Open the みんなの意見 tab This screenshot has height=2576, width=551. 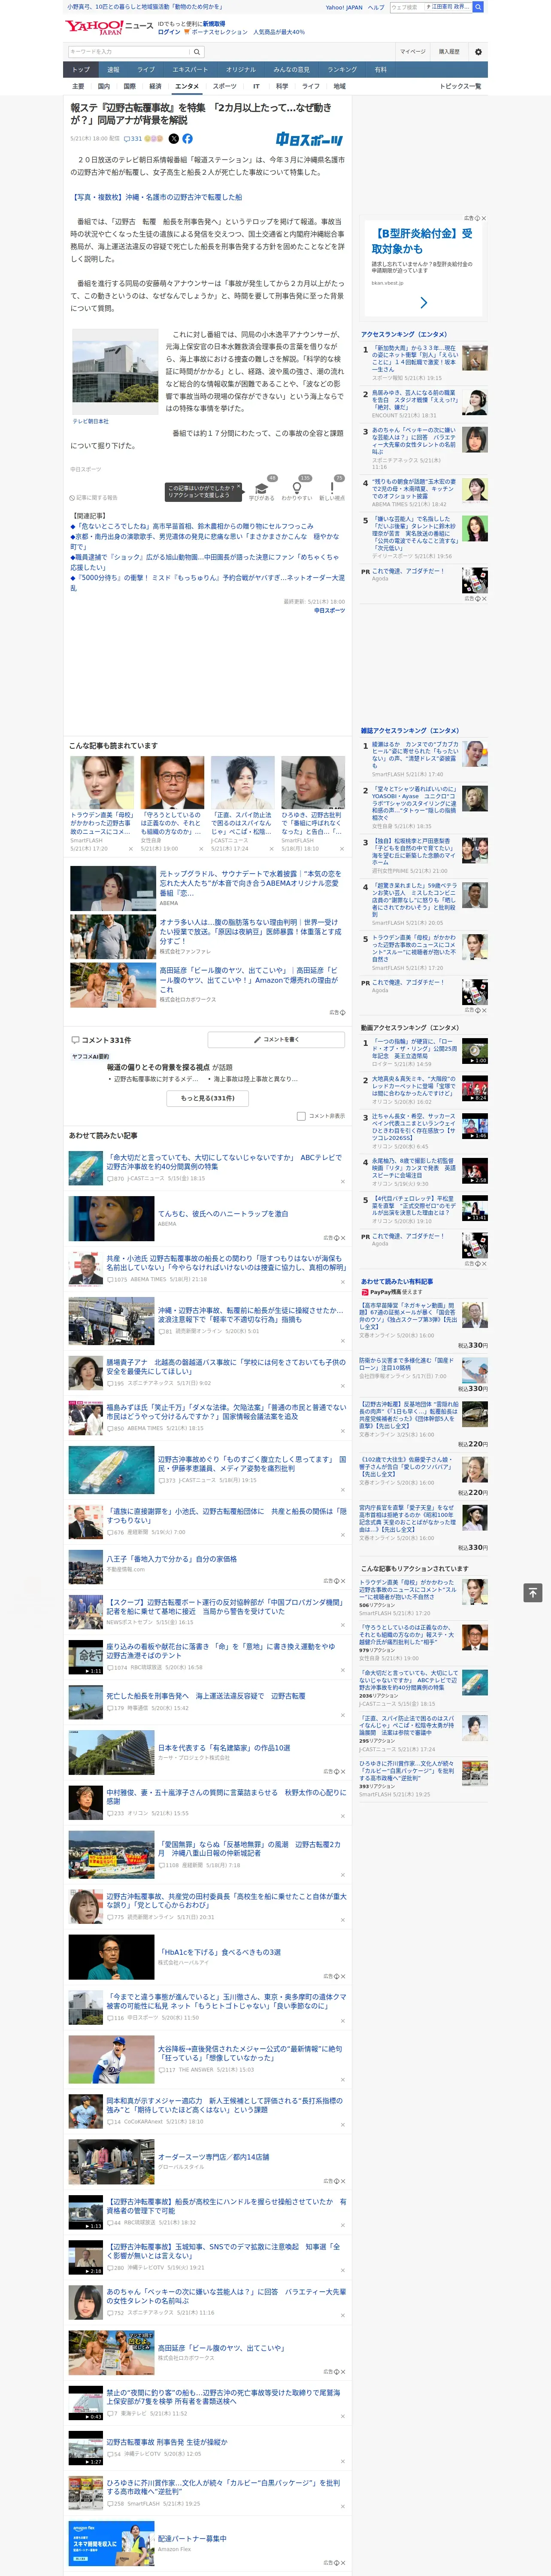[292, 70]
